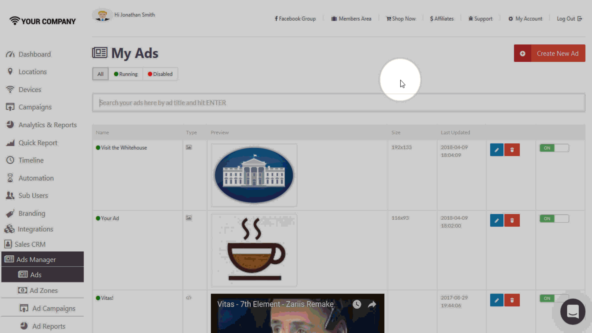Image resolution: width=592 pixels, height=333 pixels.
Task: Click the Last Updated column header
Action: (x=455, y=133)
